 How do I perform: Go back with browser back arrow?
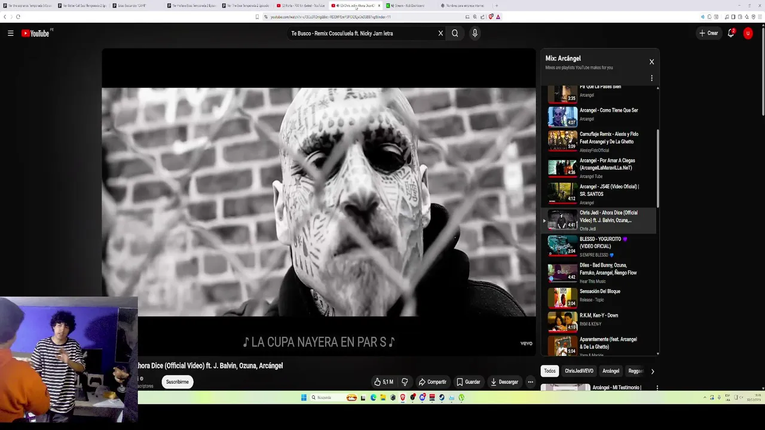(x=5, y=17)
